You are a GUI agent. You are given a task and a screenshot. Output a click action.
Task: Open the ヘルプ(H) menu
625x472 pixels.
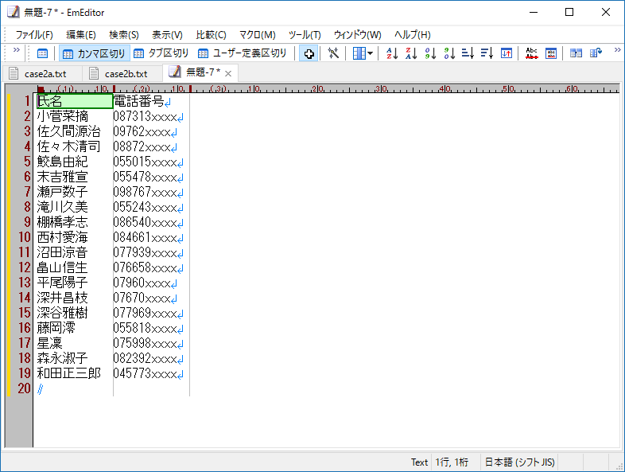pyautogui.click(x=413, y=35)
